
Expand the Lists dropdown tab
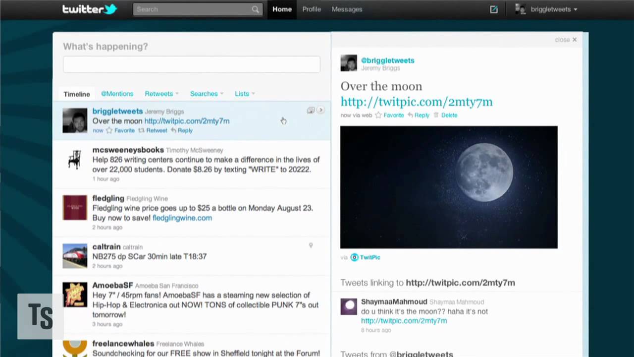pos(245,94)
